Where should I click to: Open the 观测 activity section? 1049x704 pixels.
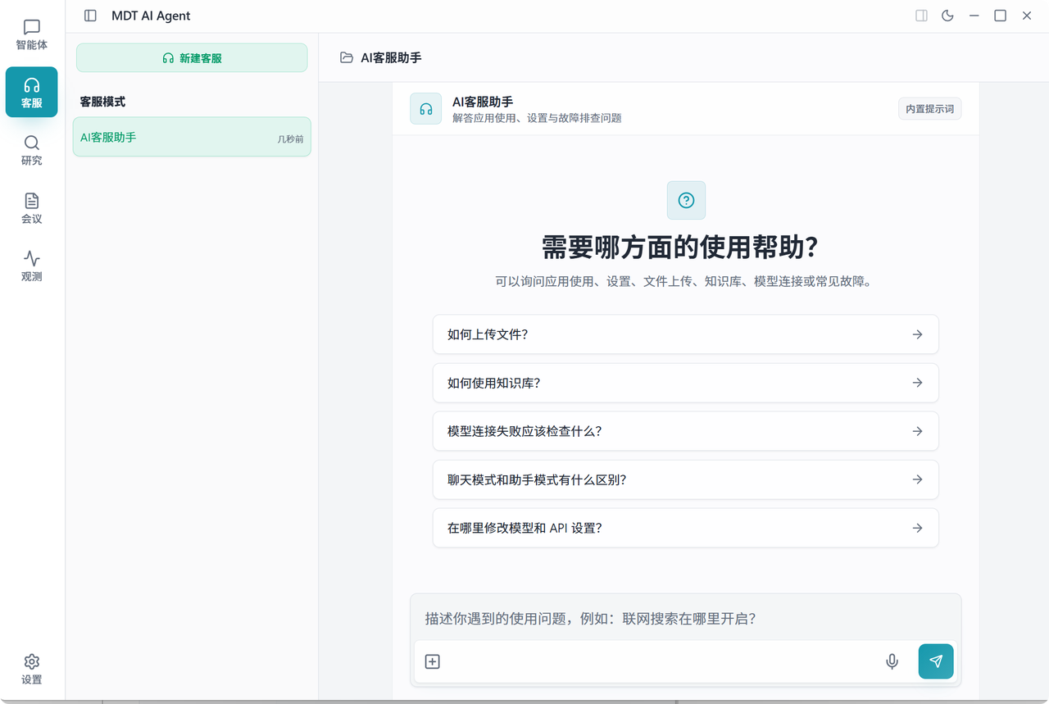click(x=32, y=266)
